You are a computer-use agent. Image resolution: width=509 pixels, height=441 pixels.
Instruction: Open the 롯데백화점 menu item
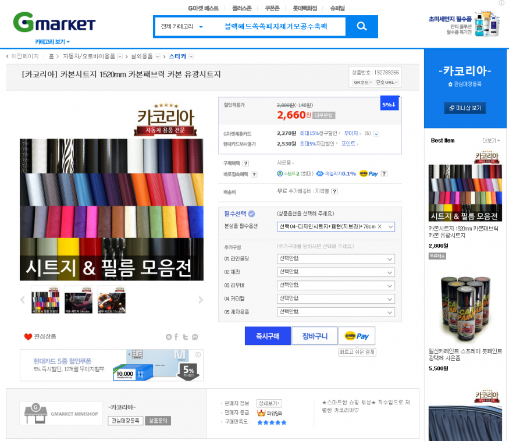point(305,9)
